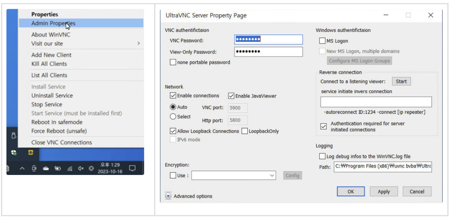Click the battery status tray icon
450x218 pixels.
coord(58,168)
